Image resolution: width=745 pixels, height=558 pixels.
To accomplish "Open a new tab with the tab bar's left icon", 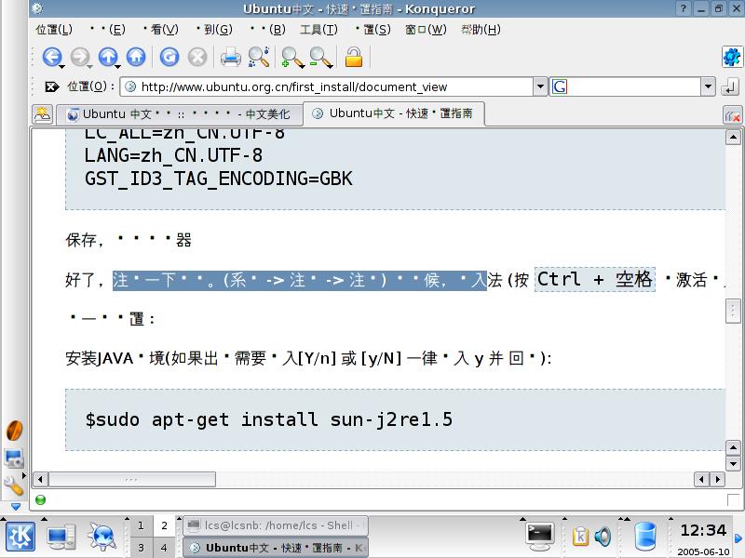I will (42, 114).
